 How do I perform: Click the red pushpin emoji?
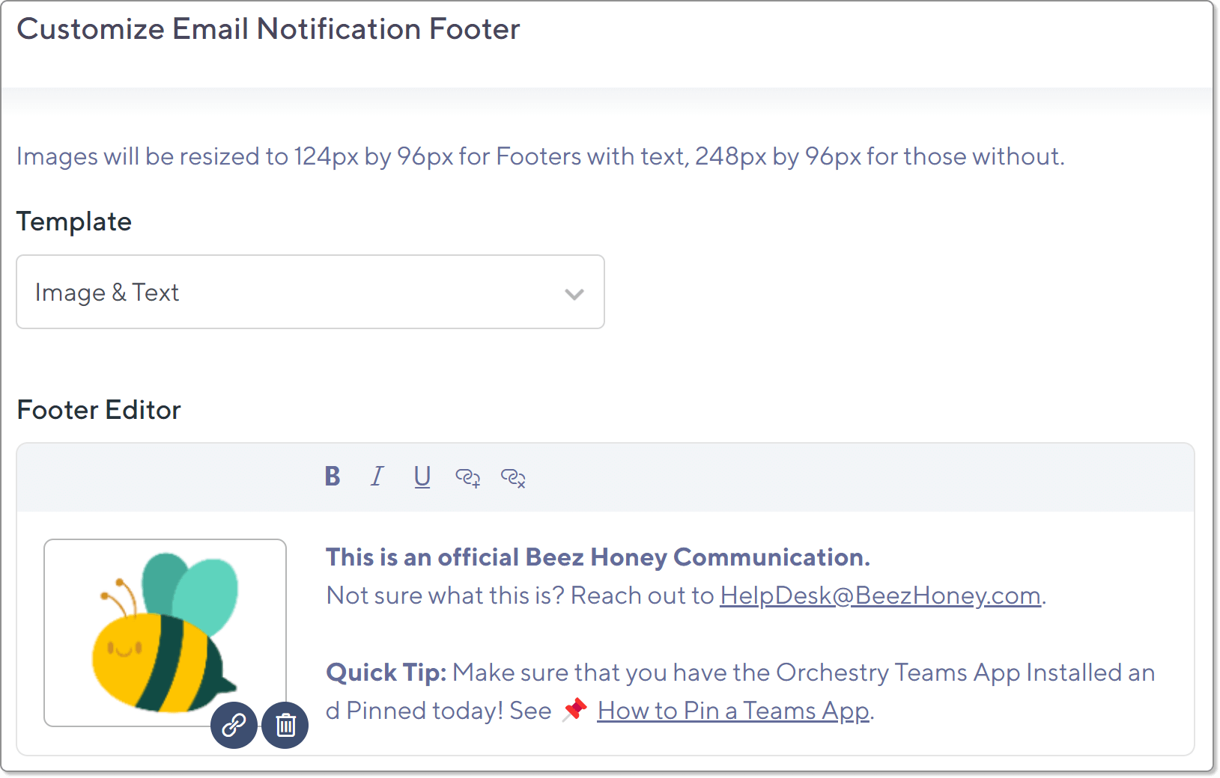[x=575, y=709]
